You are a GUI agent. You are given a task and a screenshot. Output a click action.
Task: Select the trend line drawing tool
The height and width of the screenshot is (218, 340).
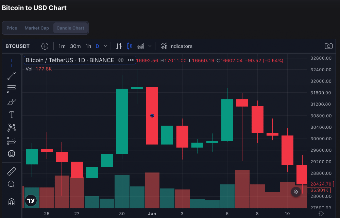pos(12,76)
